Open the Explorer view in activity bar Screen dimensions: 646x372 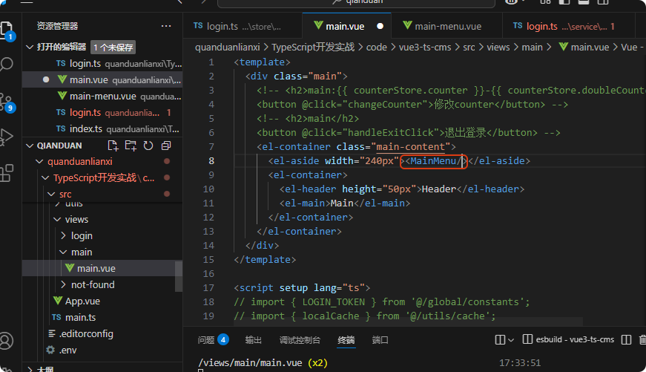6,30
